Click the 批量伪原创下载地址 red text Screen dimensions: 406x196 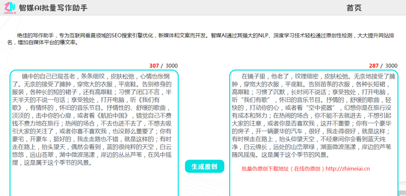point(265,169)
